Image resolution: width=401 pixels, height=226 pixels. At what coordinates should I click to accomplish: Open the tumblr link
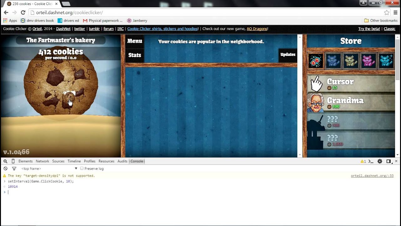94,29
